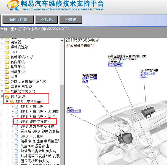Click document icon for 气囊和张紧器报废
The image size is (167, 165).
coord(17,146)
